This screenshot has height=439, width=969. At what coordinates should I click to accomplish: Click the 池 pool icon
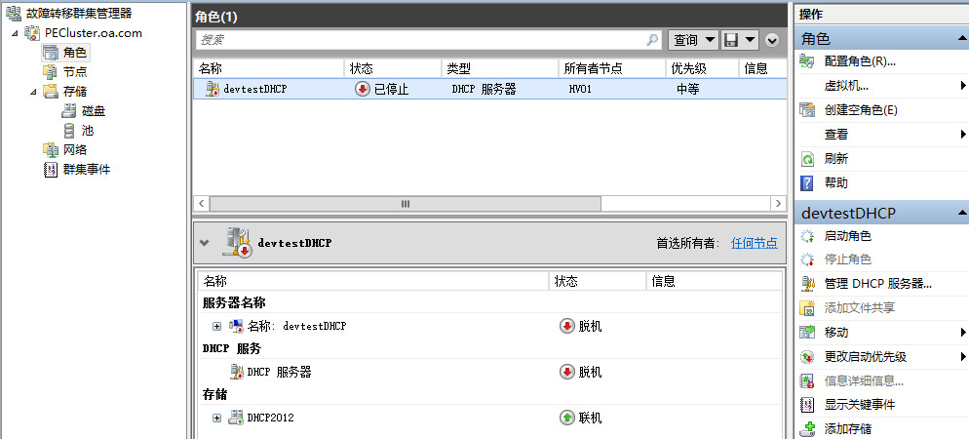click(70, 131)
